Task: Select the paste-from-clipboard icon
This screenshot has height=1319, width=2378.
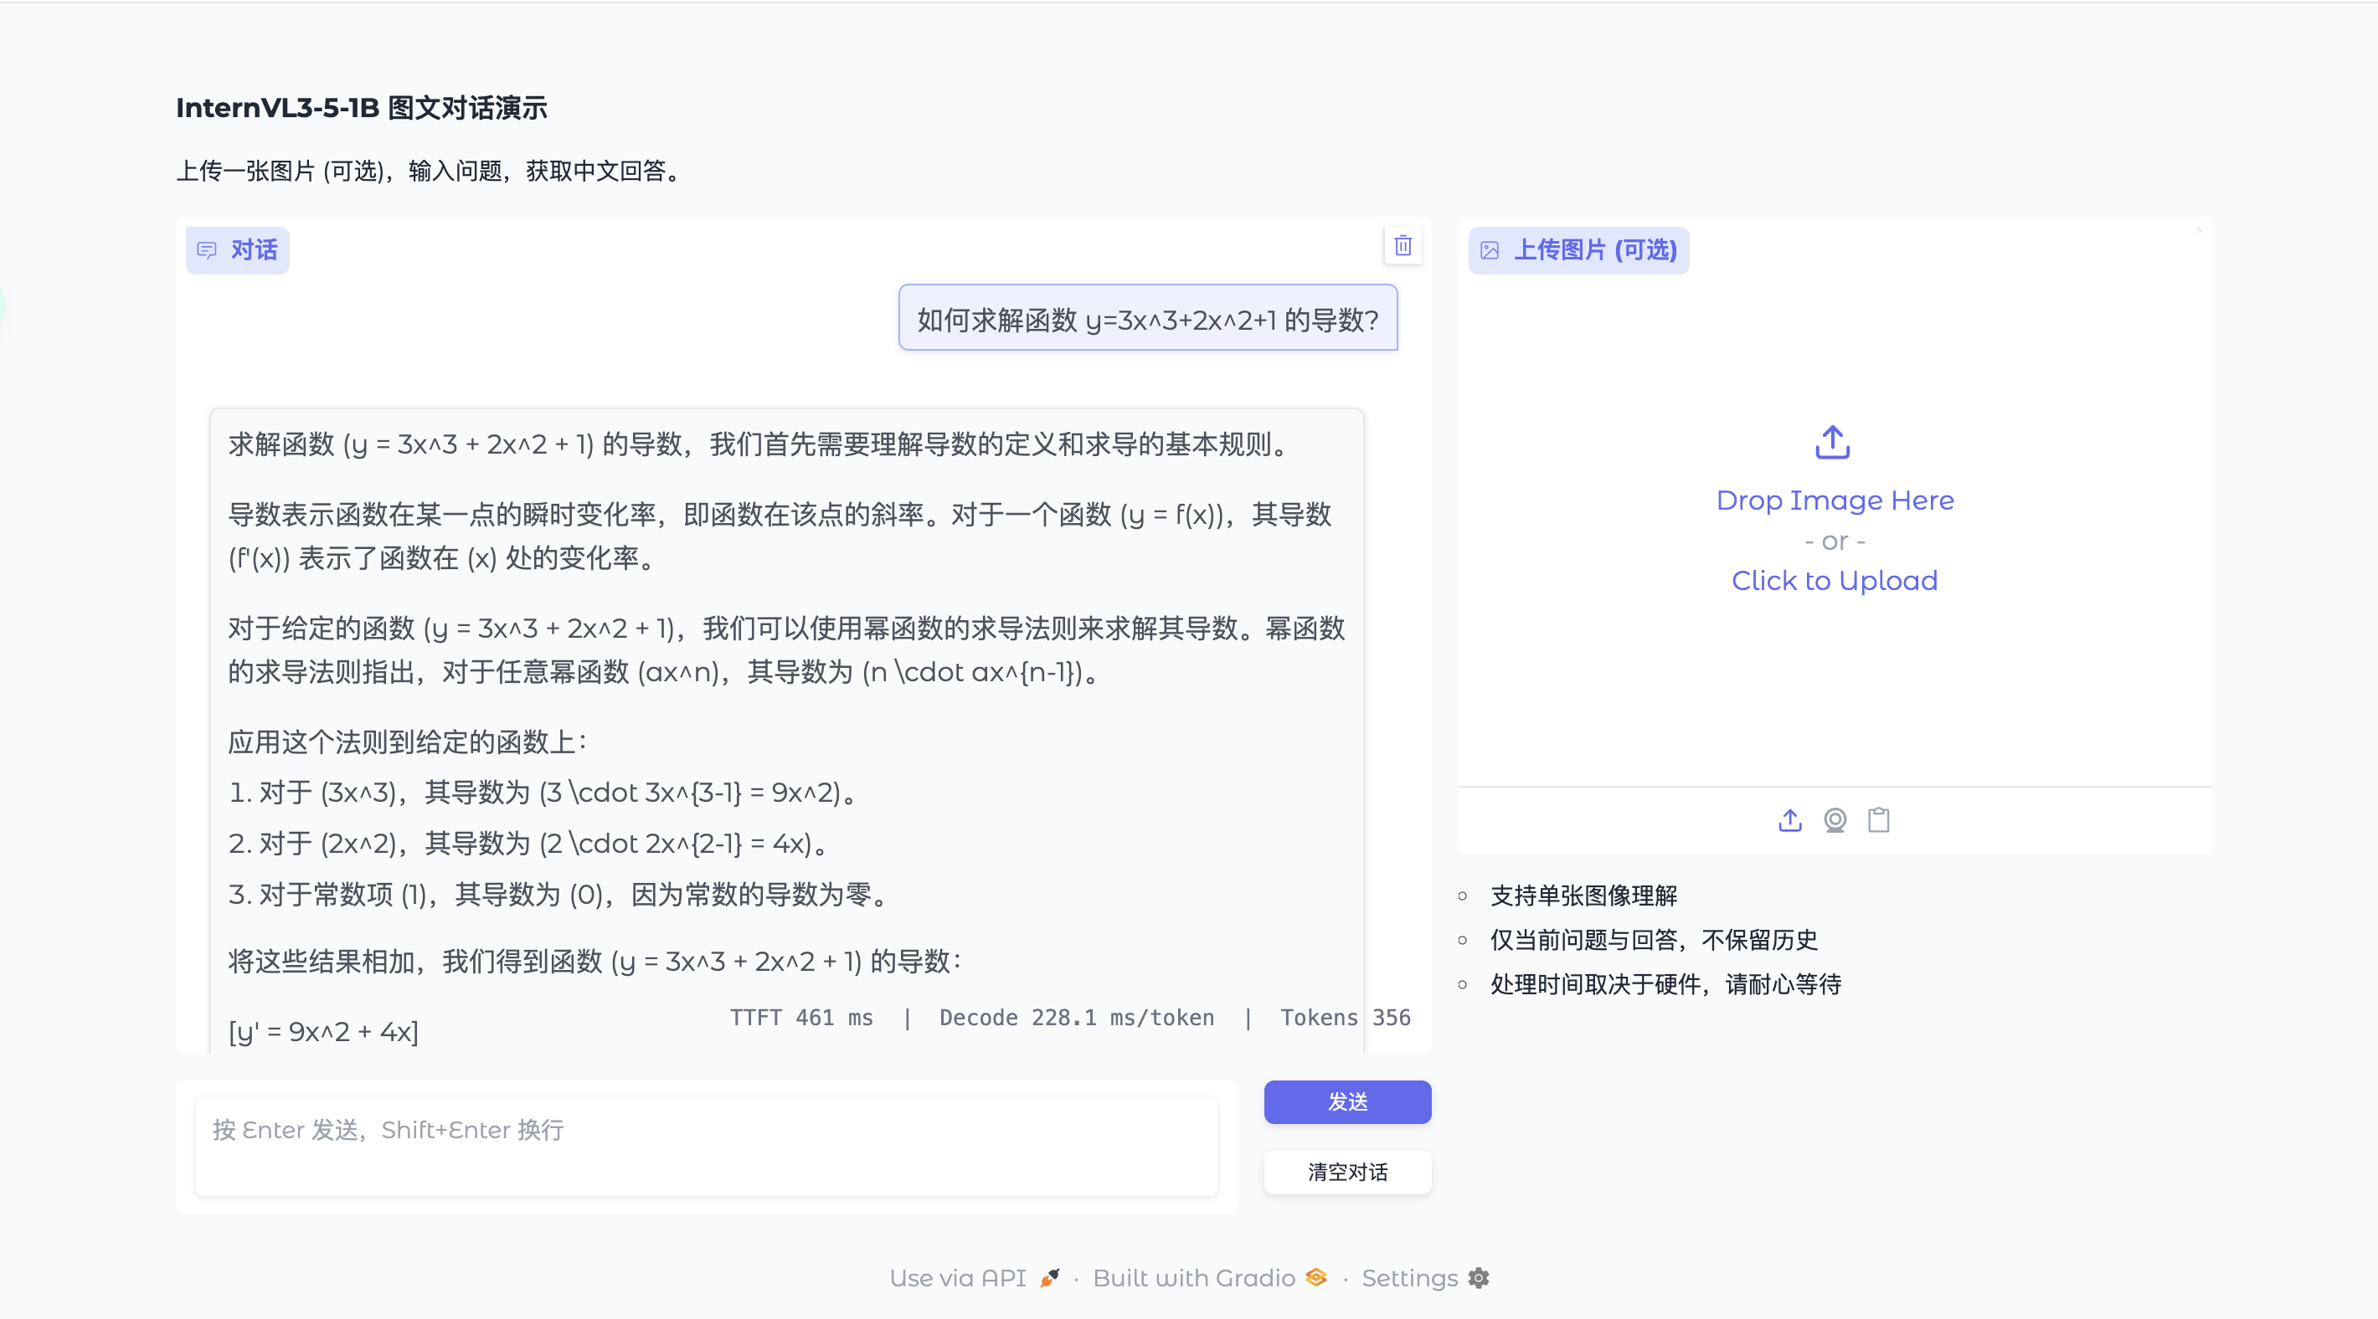Action: click(x=1879, y=819)
